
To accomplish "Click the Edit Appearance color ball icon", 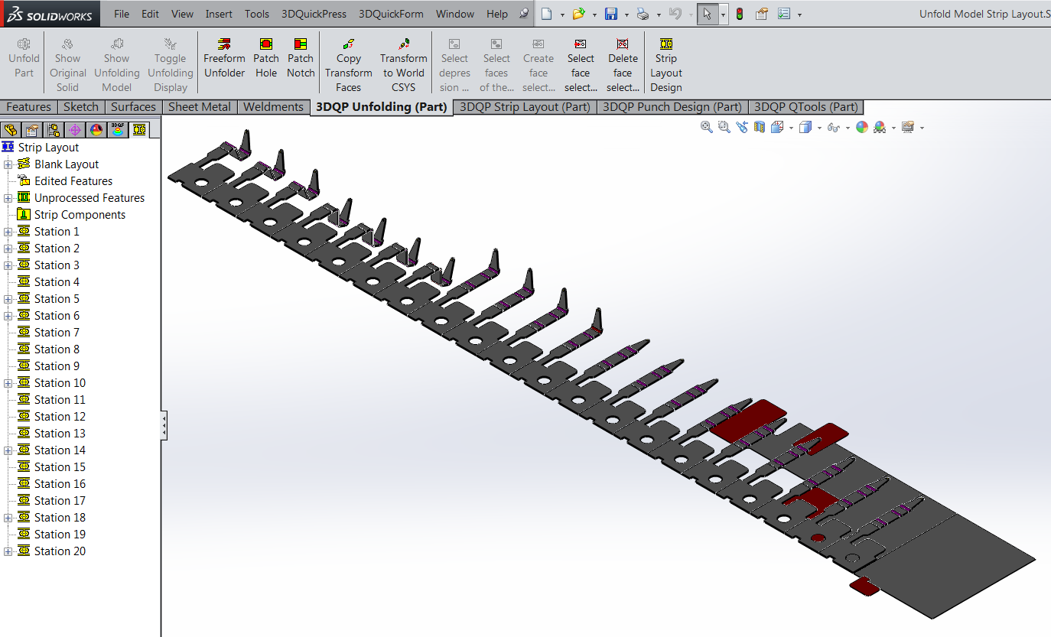I will [862, 127].
